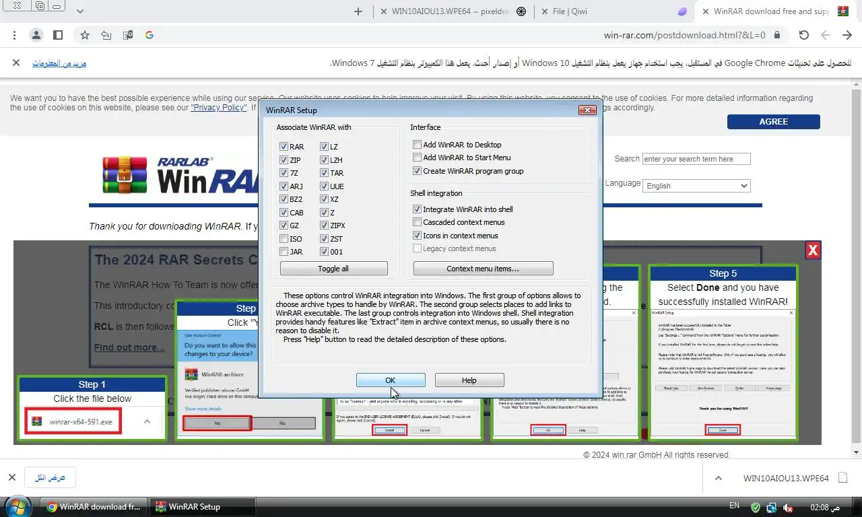
Task: Click the EN language indicator
Action: click(734, 506)
